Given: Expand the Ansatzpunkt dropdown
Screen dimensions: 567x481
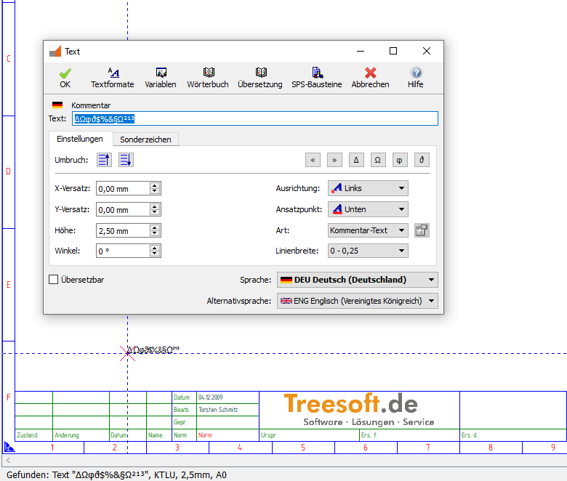Looking at the screenshot, I should [x=368, y=209].
